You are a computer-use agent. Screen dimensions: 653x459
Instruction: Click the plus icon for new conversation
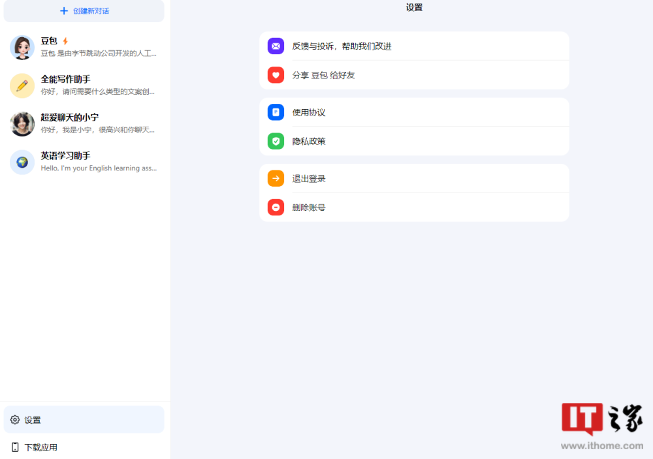pyautogui.click(x=64, y=11)
